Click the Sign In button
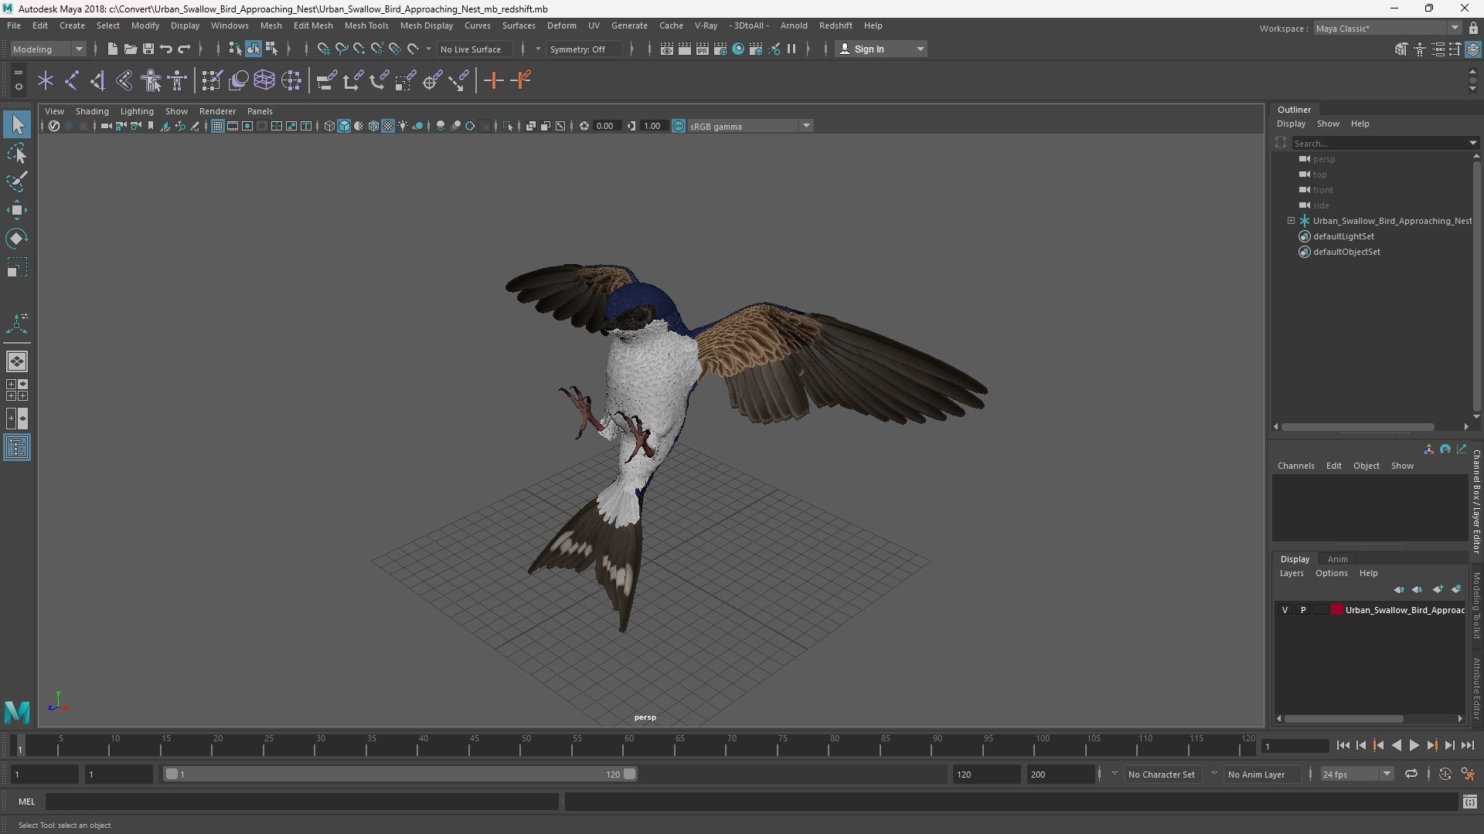Screen dimensions: 1484x834 click(881, 49)
